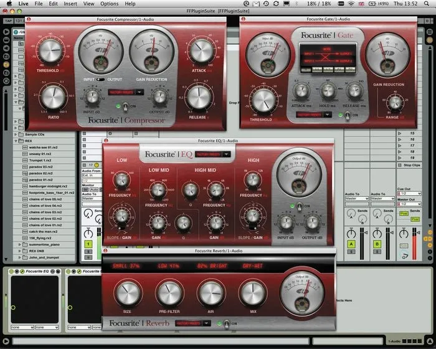Adjust the Compressor Threshold knob

(x=50, y=50)
